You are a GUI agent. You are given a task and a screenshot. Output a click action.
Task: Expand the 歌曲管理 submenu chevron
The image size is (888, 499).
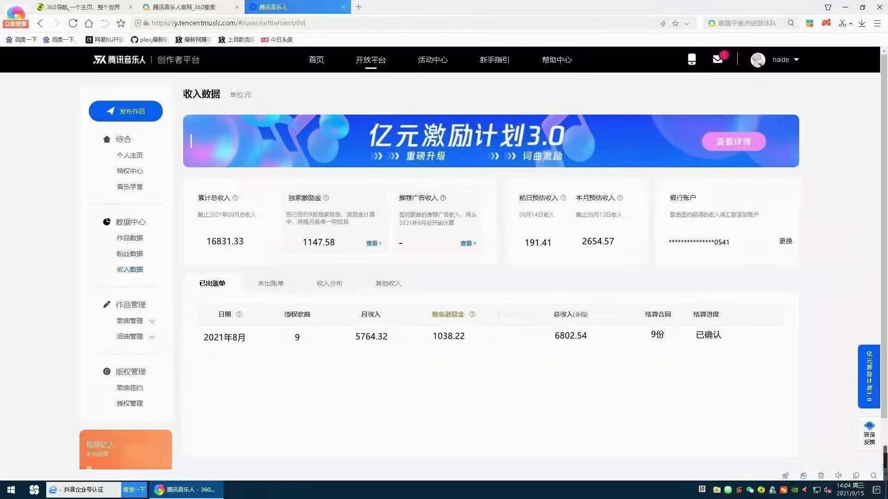click(152, 321)
